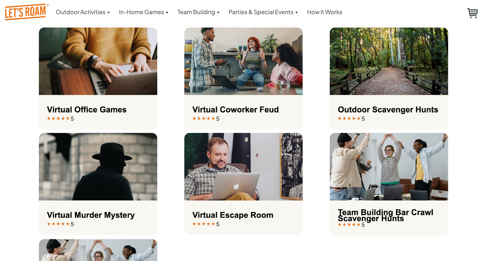Select the Bar Crawl Scavenger Hunts team photo

[389, 167]
